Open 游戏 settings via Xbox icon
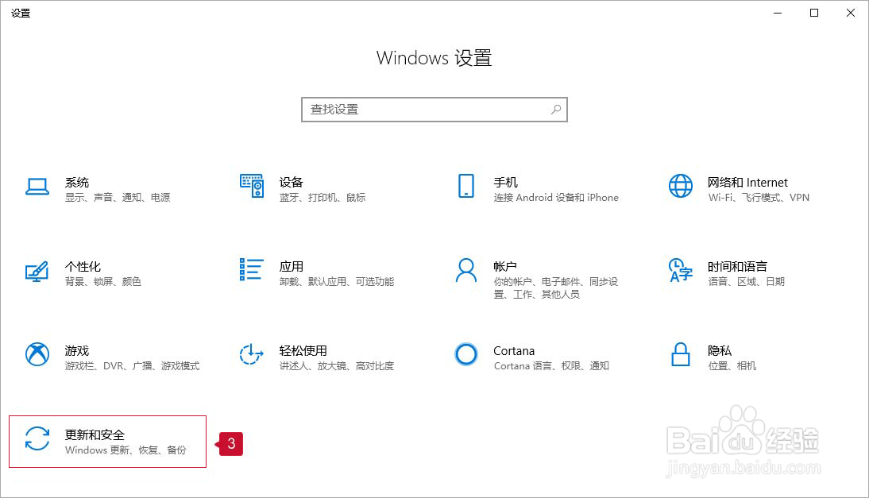 [x=37, y=356]
